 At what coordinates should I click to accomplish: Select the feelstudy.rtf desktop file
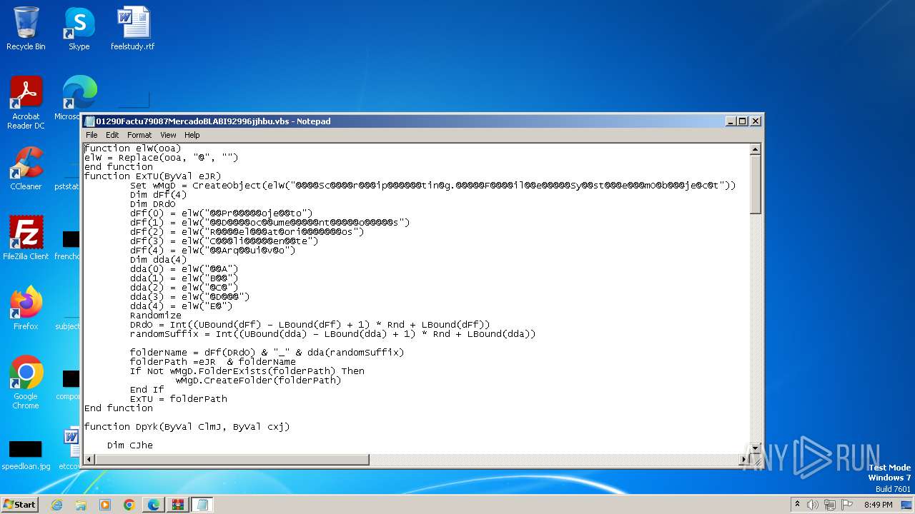click(132, 29)
